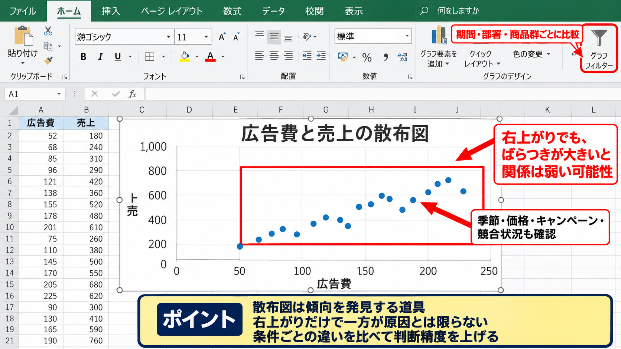The height and width of the screenshot is (349, 621).
Task: Click the accounting currency format icon
Action: [x=342, y=57]
